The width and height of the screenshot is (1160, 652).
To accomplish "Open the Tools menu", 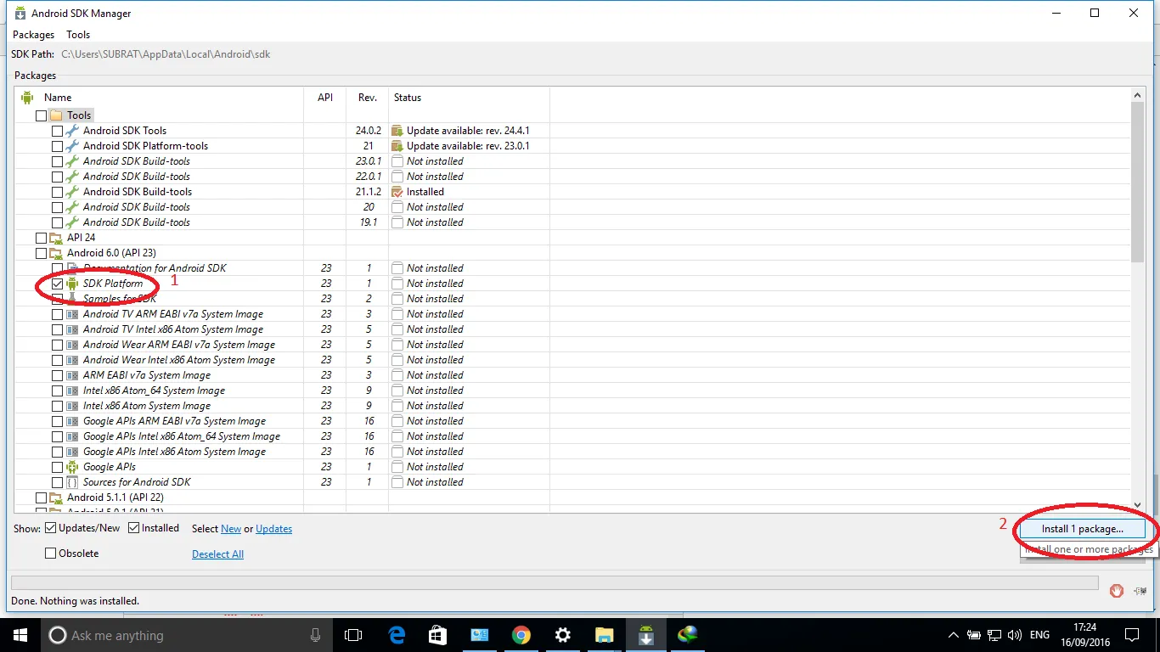I will pyautogui.click(x=78, y=35).
